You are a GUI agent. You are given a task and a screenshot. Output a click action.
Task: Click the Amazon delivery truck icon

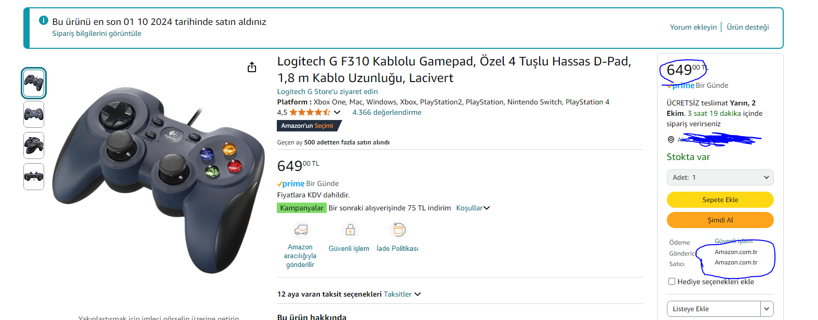click(301, 230)
